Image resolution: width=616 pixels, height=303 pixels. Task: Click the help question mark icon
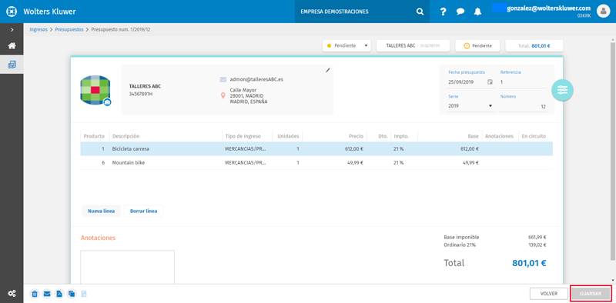(x=444, y=12)
